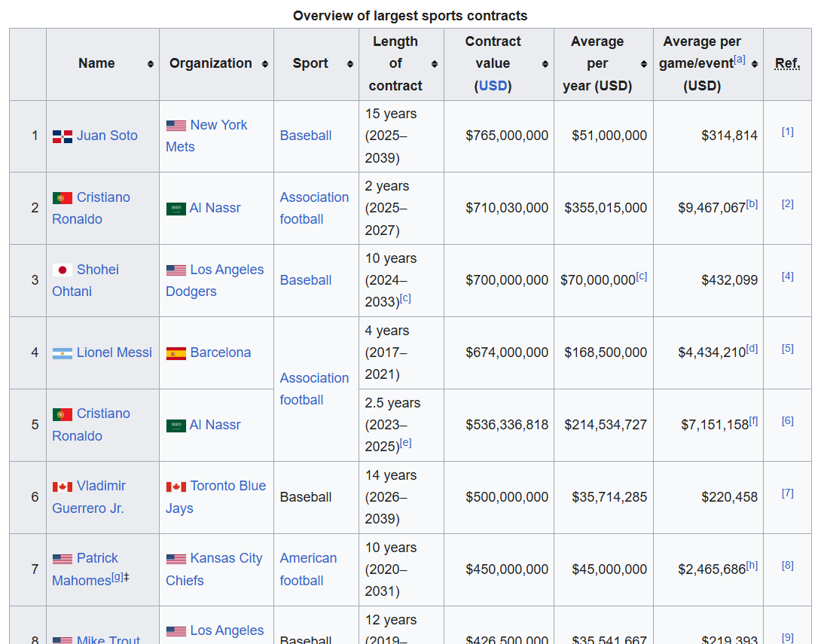The image size is (818, 644).
Task: Click US flag beside Kansas City Chiefs
Action: pos(176,560)
